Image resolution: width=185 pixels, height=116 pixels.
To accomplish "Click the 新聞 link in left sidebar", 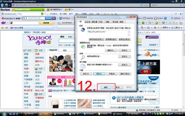I will click(26, 54).
